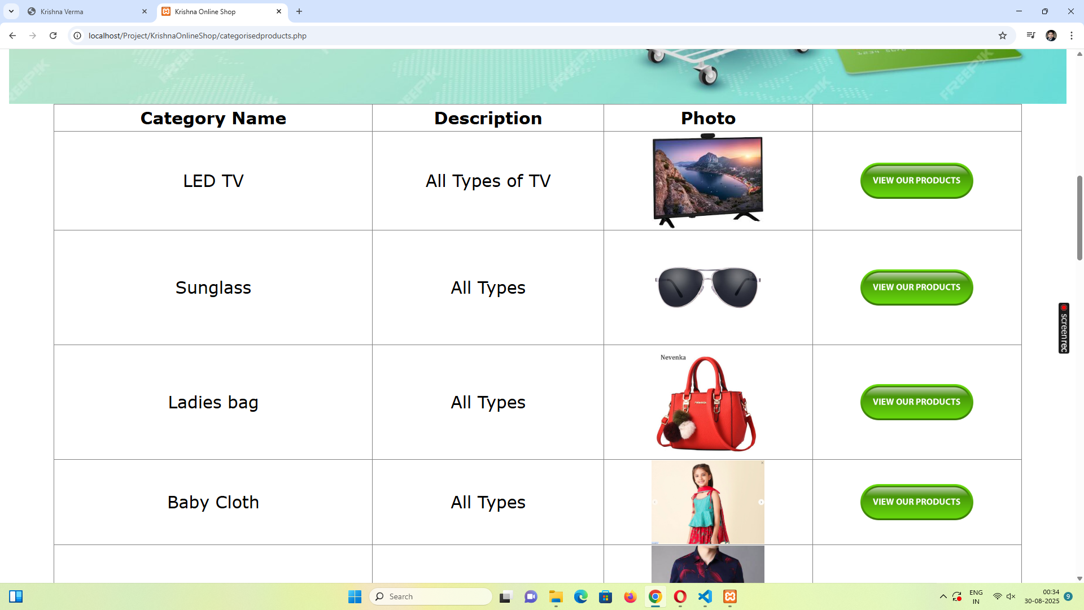Image resolution: width=1084 pixels, height=610 pixels.
Task: View products for LED TV
Action: tap(916, 181)
